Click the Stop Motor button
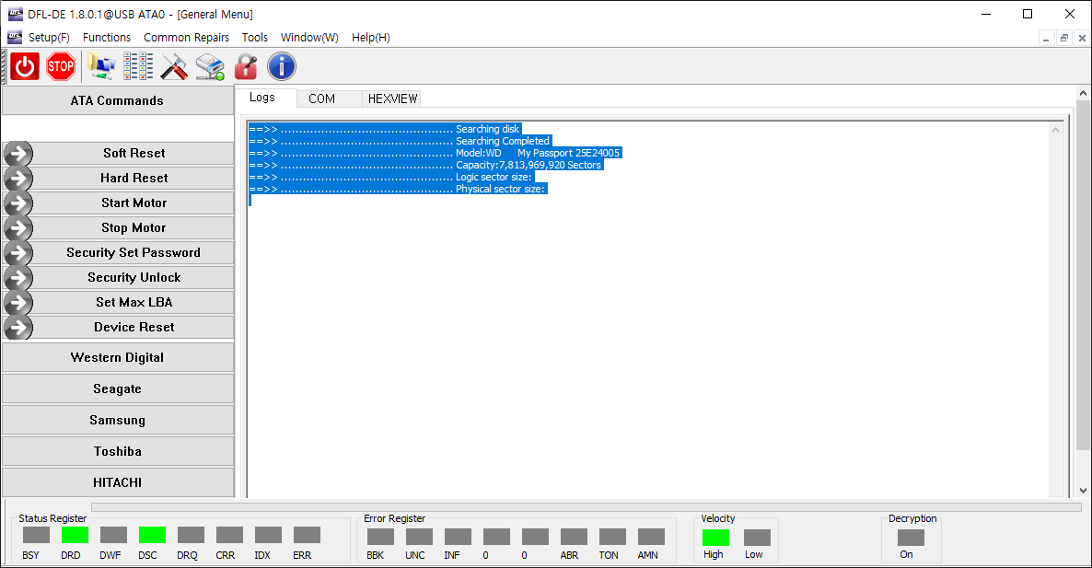The height and width of the screenshot is (568, 1092). tap(133, 227)
